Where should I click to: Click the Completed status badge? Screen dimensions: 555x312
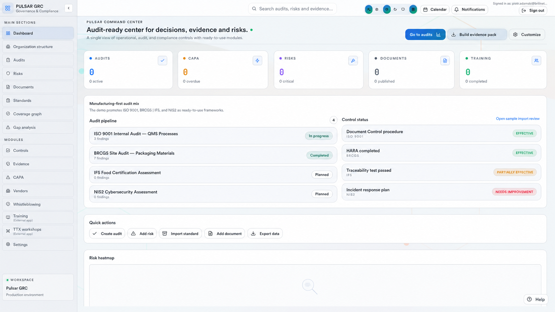click(319, 155)
